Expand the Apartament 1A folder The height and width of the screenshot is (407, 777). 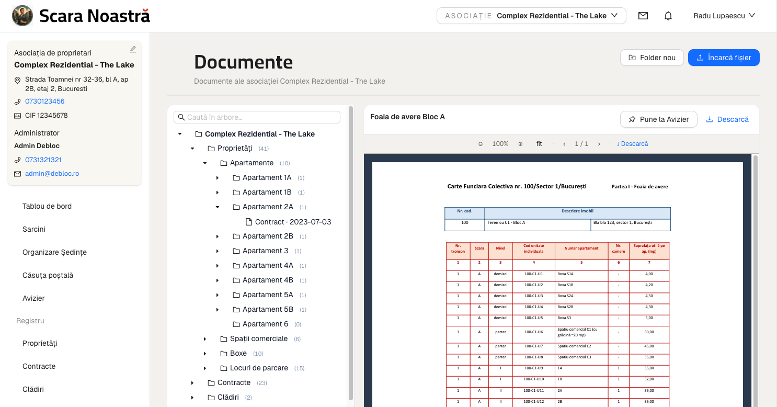[x=218, y=178]
